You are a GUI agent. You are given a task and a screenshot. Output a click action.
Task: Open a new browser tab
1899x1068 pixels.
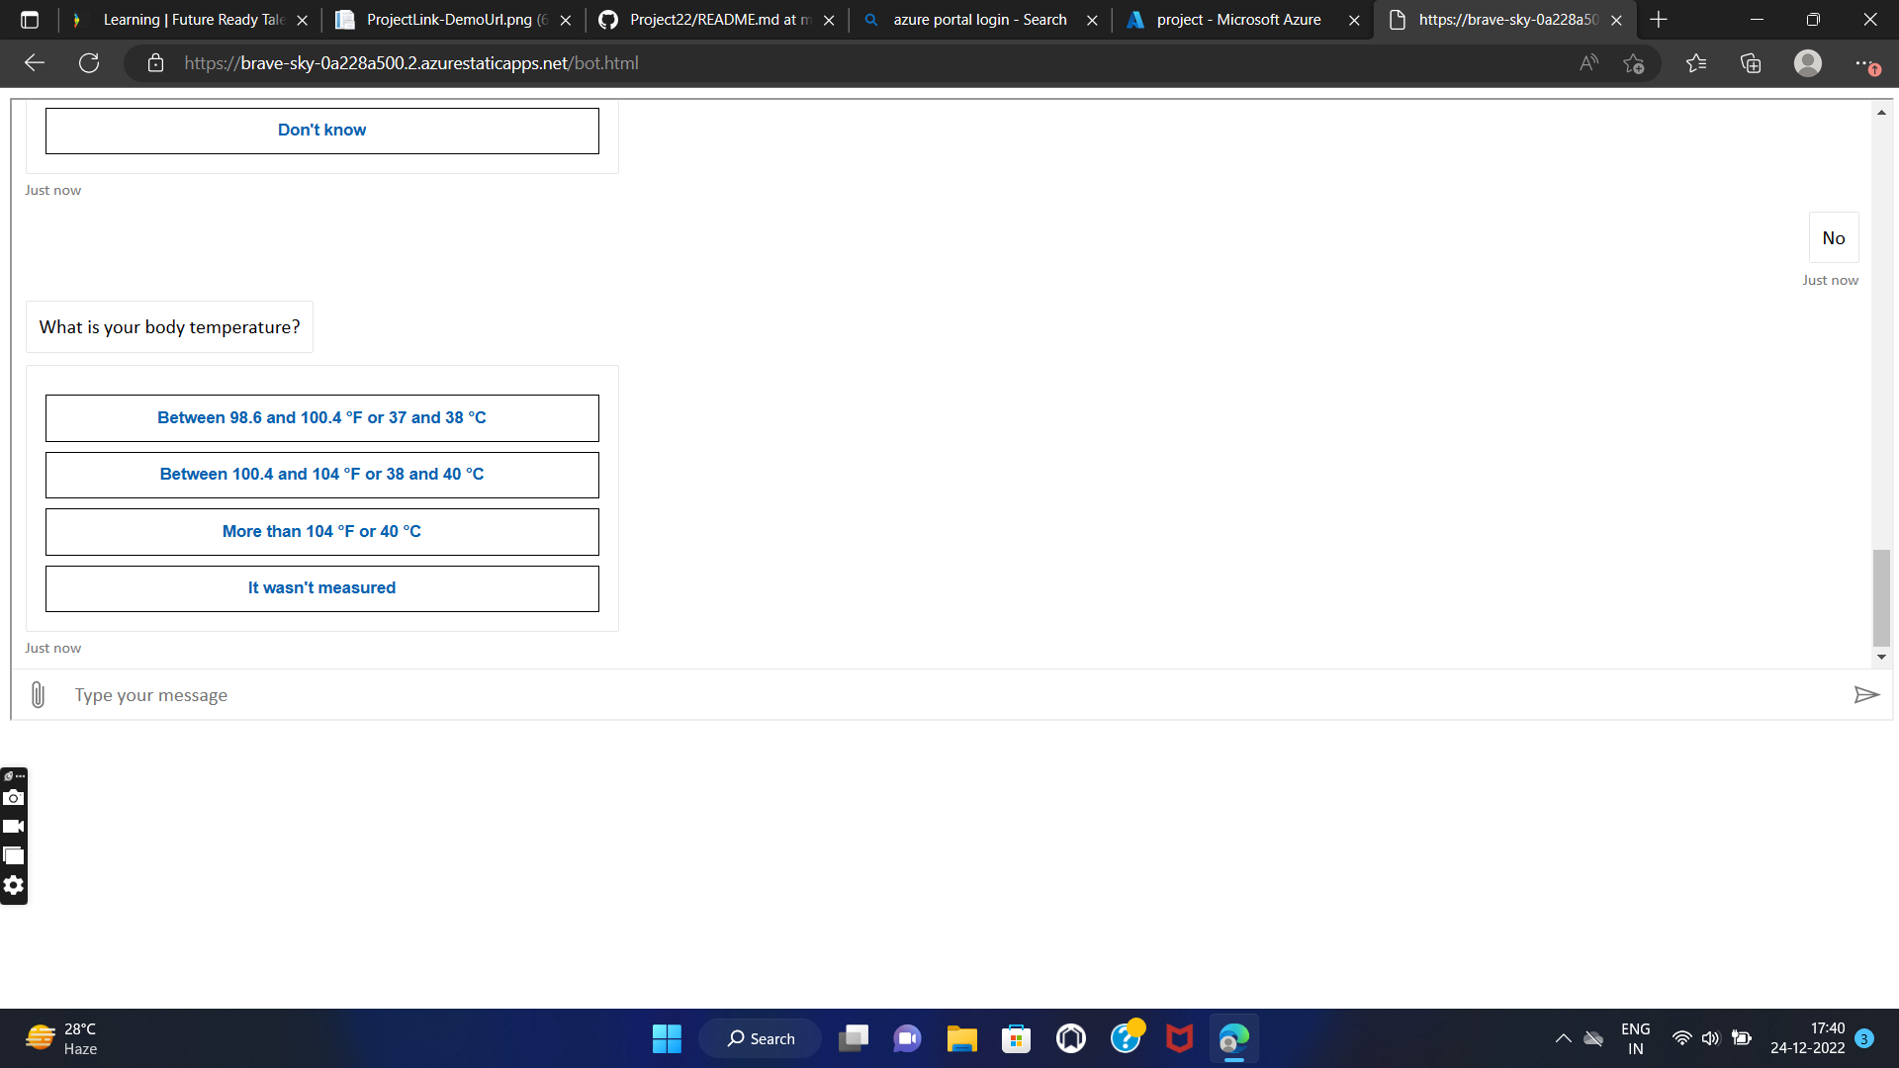pos(1659,20)
